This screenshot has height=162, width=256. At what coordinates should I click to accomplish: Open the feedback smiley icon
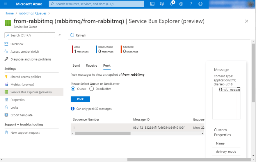(200, 4)
